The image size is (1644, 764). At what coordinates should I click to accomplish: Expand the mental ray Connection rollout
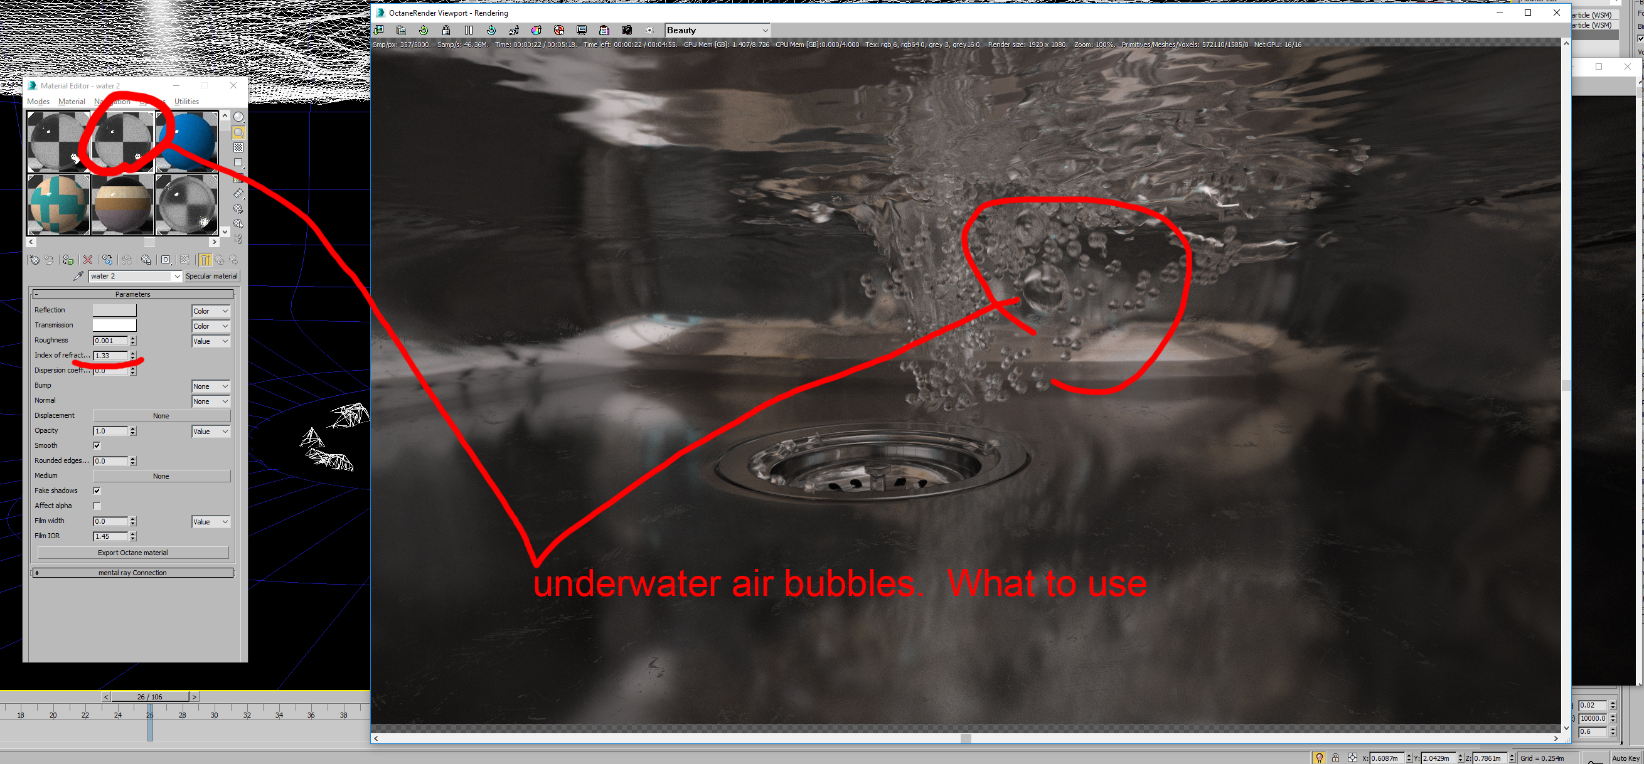coord(133,573)
